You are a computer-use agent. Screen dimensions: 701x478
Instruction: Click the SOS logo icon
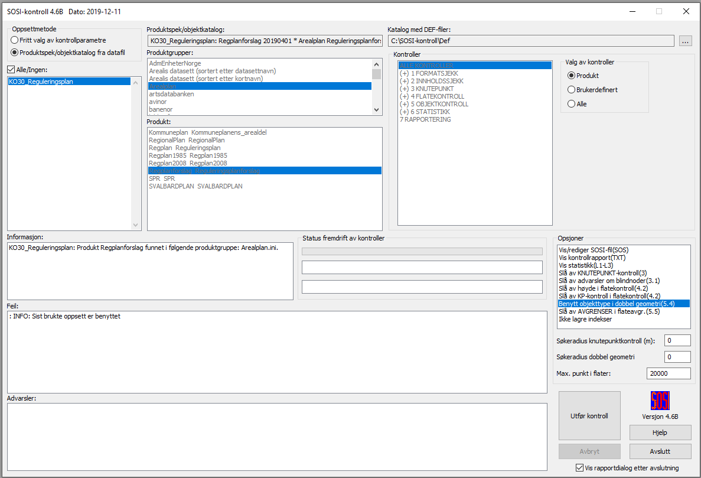point(660,401)
